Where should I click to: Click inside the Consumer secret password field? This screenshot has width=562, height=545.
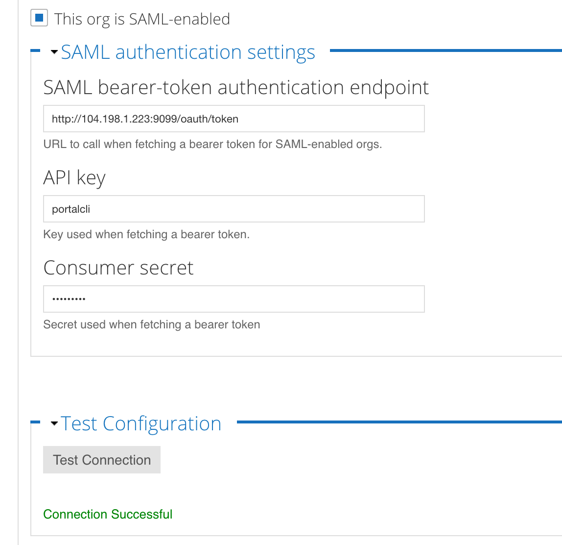[234, 298]
